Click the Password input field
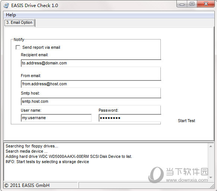Image resolution: width=217 pixels, height=191 pixels. click(130, 118)
